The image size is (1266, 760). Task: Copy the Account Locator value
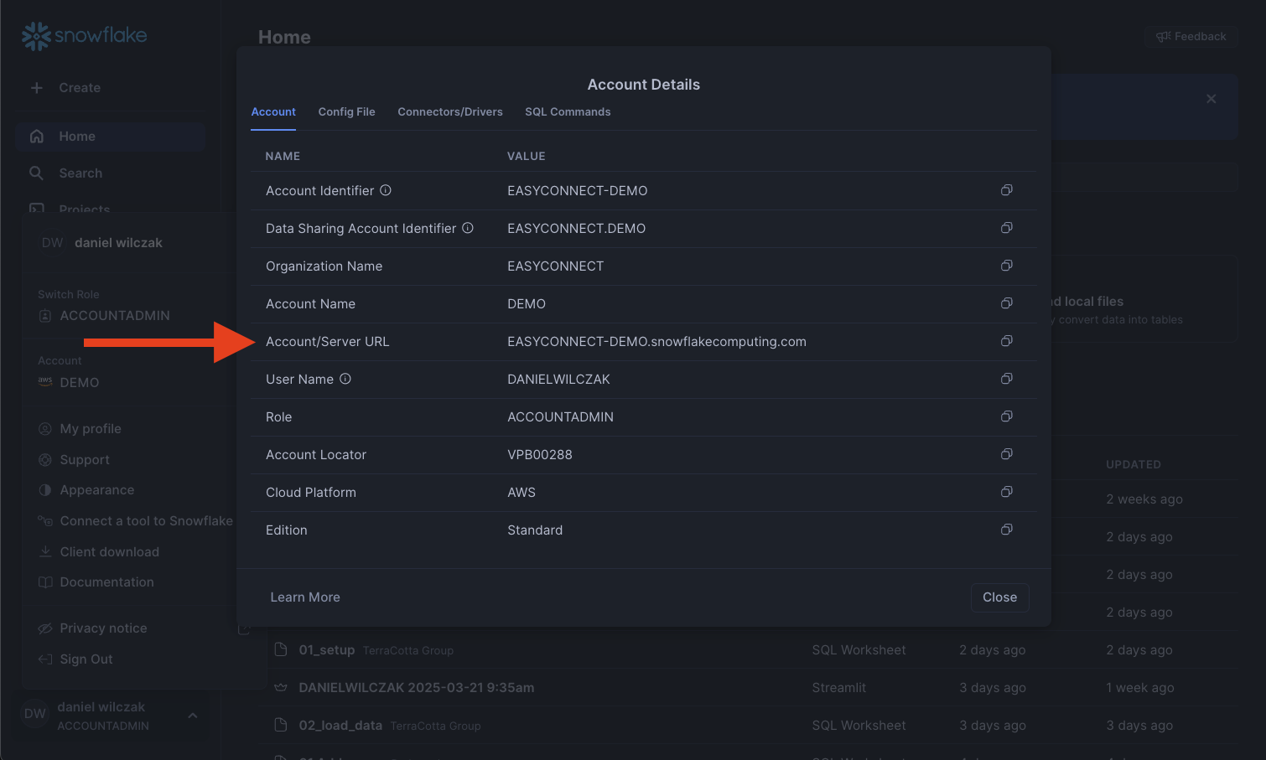[1006, 454]
